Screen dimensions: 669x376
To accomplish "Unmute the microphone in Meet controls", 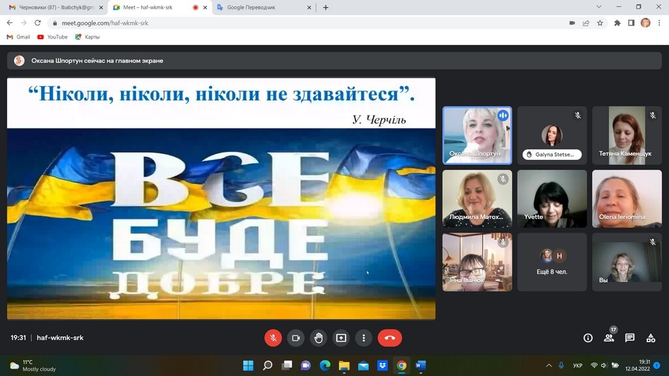I will (273, 338).
